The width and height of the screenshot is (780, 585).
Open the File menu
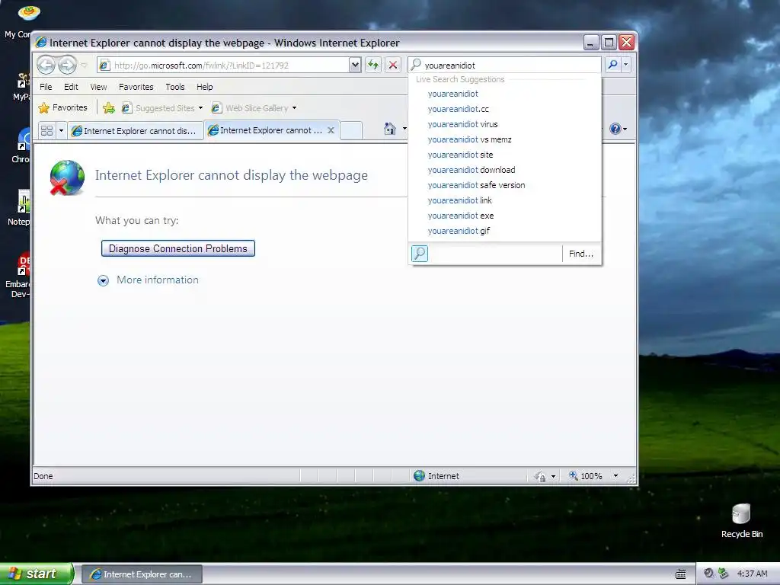(46, 87)
